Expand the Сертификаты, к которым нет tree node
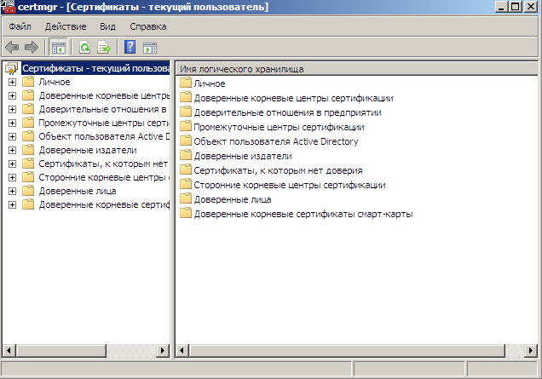542x379 pixels. (x=12, y=164)
